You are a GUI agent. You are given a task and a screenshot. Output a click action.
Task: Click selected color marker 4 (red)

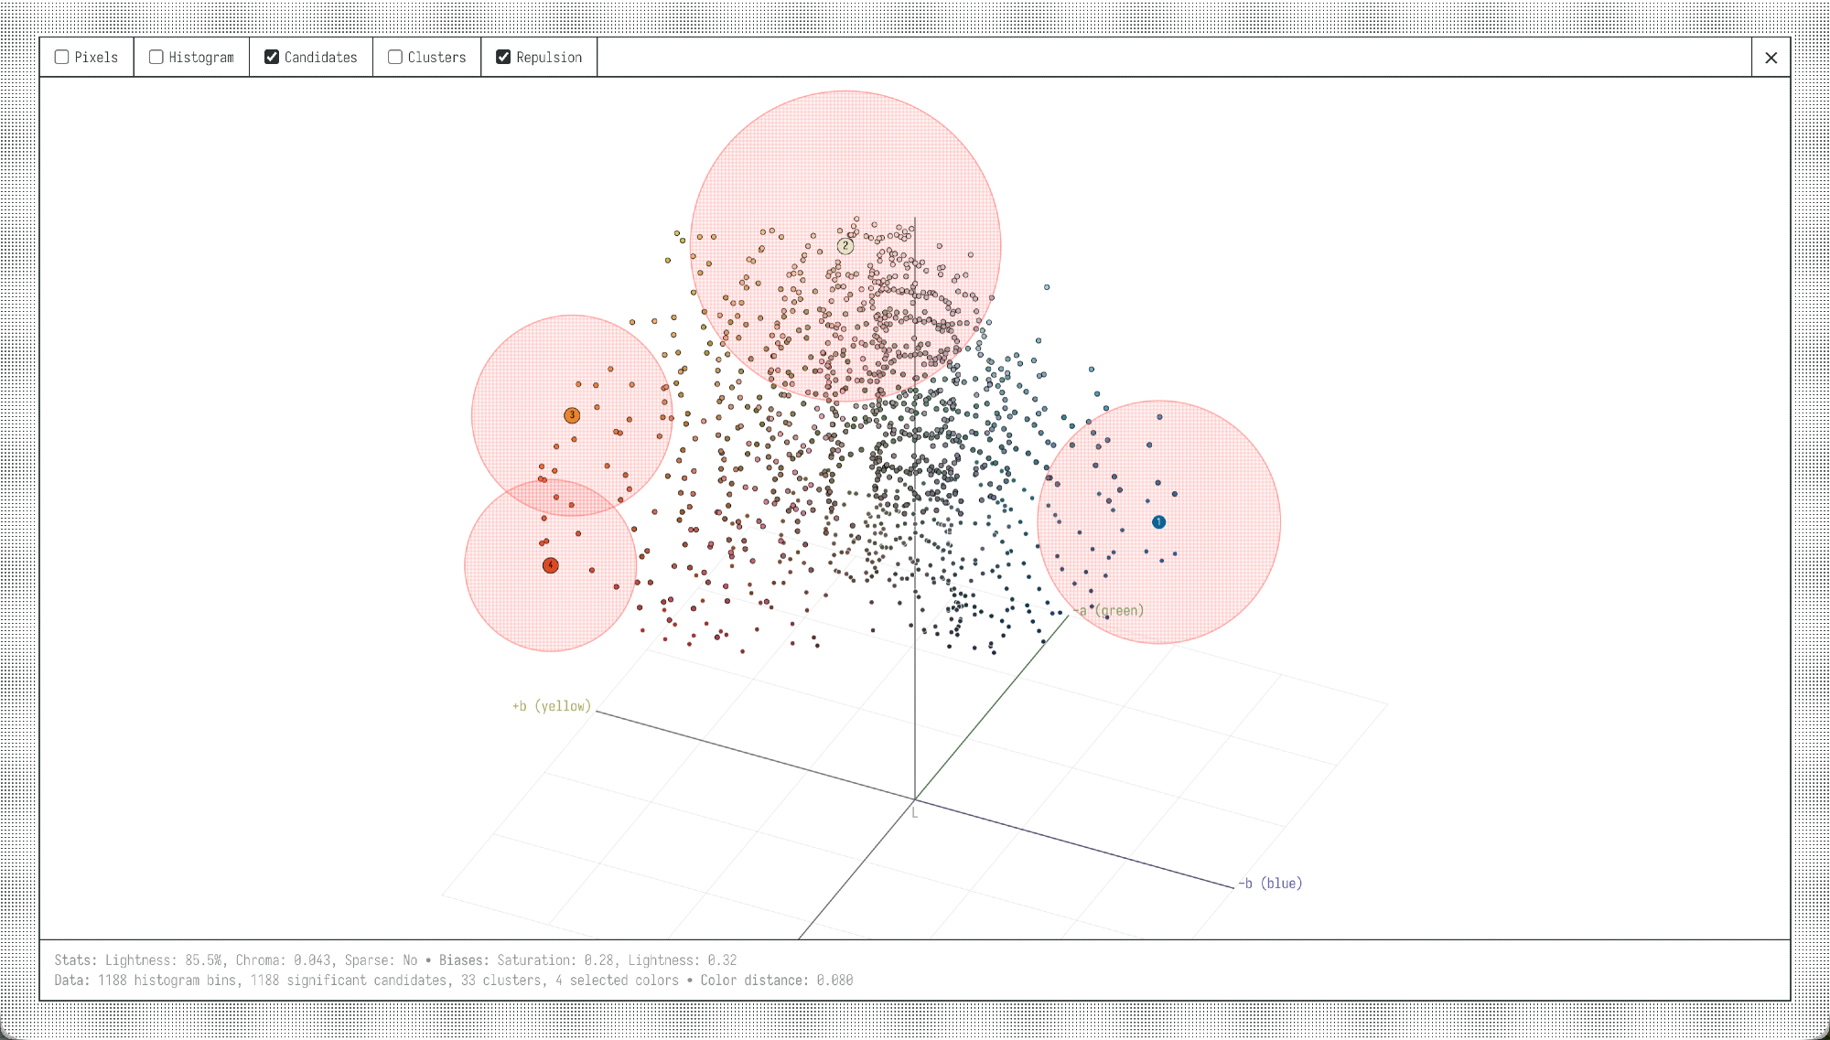pyautogui.click(x=550, y=565)
